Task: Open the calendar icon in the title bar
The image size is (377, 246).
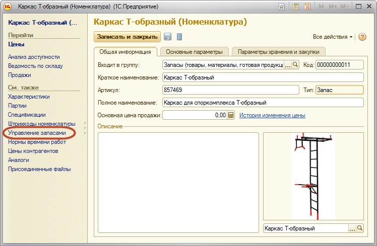Action: click(307, 7)
